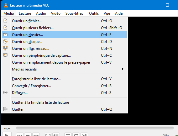Image resolution: width=178 pixels, height=136 pixels.
Task: Toggle loop mode button
Action: 76,134
